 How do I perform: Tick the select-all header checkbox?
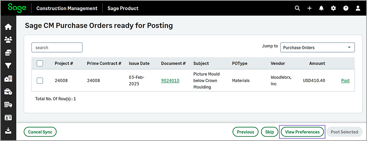(x=40, y=63)
